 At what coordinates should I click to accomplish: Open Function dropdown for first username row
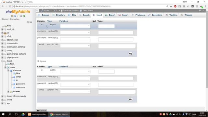click(x=75, y=32)
